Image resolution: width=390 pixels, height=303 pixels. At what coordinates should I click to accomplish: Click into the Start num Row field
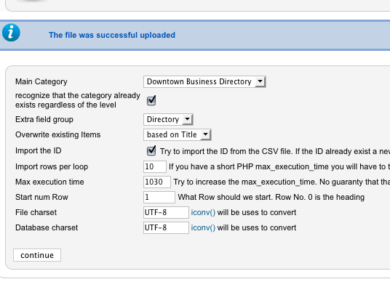pyautogui.click(x=159, y=197)
